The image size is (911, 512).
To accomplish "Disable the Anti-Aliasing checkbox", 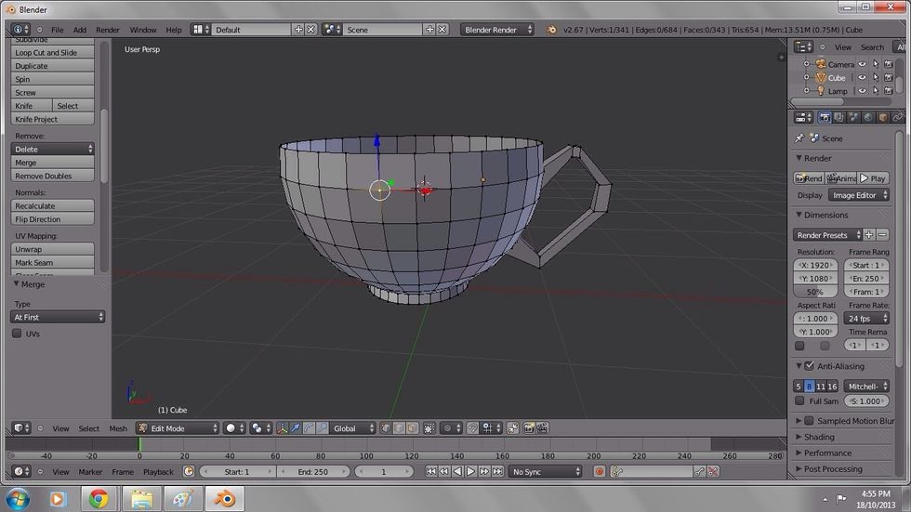I will 810,366.
